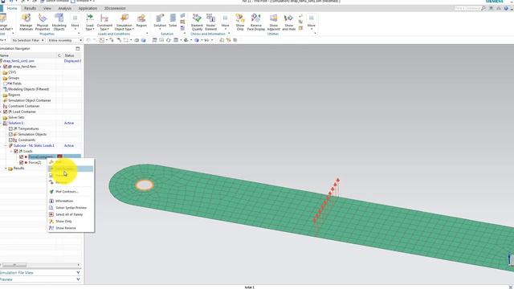Click the Solver Sets folder icon
The height and width of the screenshot is (289, 514).
point(5,117)
